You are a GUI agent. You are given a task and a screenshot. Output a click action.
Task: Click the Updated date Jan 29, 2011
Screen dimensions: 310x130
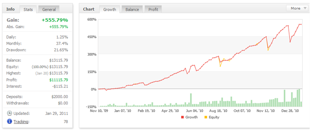57,113
